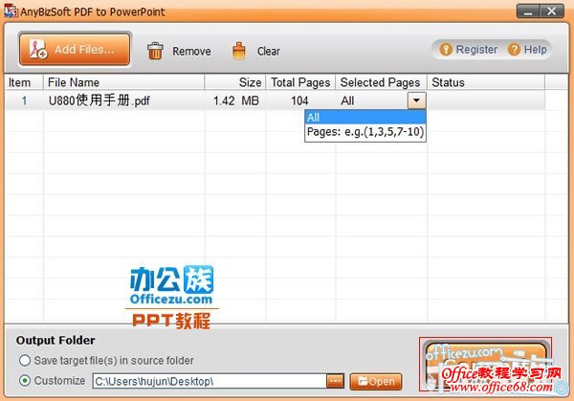Sort by Size column header
The image size is (574, 401).
pos(235,82)
